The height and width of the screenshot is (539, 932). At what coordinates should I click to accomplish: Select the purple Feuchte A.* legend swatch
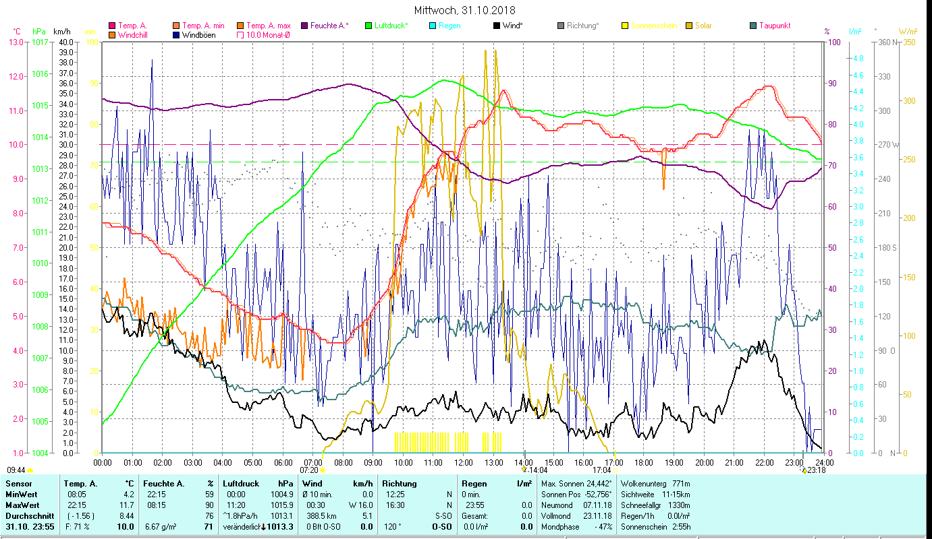pos(304,26)
